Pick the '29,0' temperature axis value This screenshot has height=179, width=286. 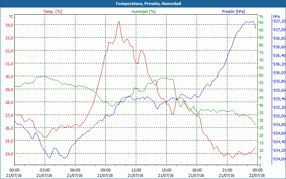9,89
